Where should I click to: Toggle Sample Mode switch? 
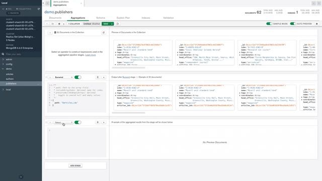pos(269,24)
